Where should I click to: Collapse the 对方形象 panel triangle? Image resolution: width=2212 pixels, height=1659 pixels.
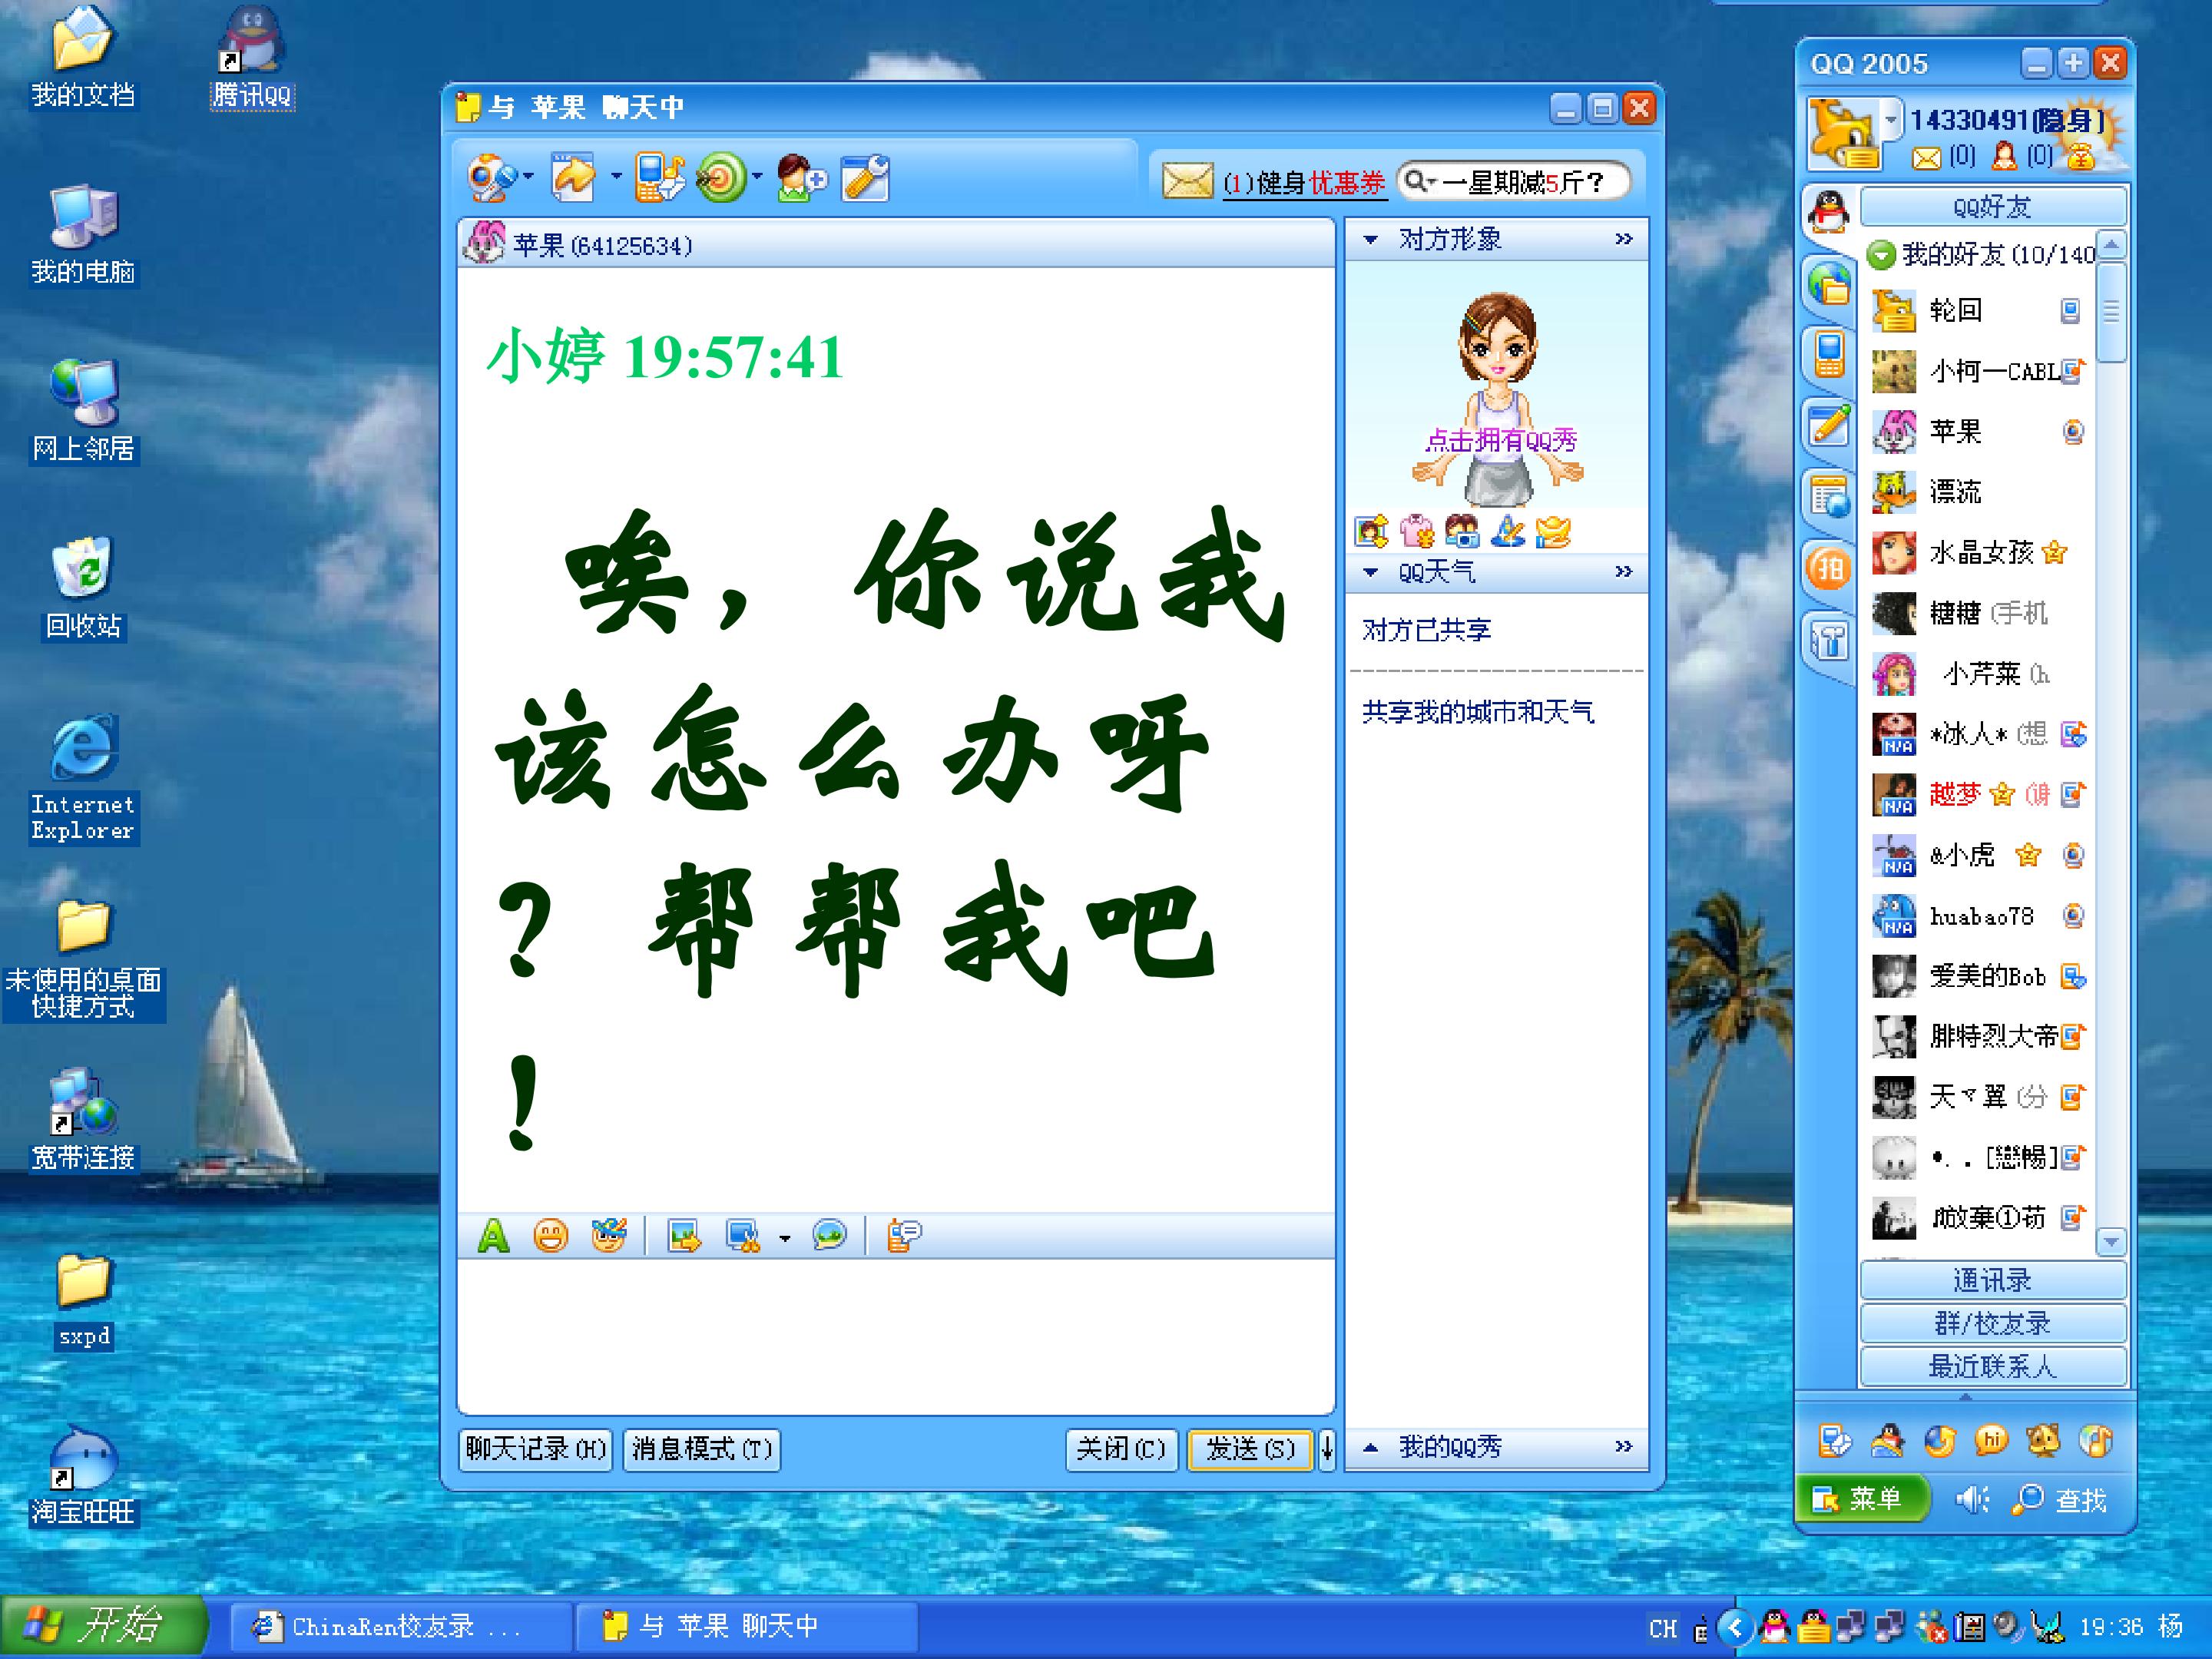1371,240
